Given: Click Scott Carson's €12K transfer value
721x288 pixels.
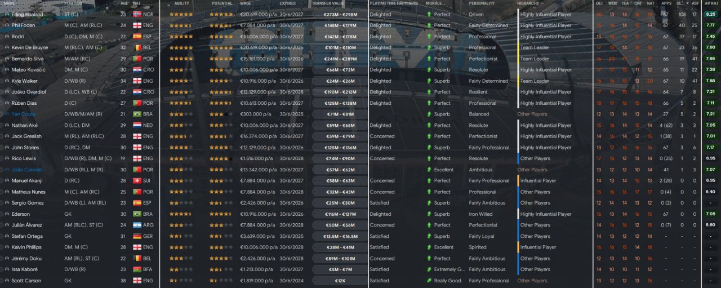Looking at the screenshot, I should (x=340, y=281).
